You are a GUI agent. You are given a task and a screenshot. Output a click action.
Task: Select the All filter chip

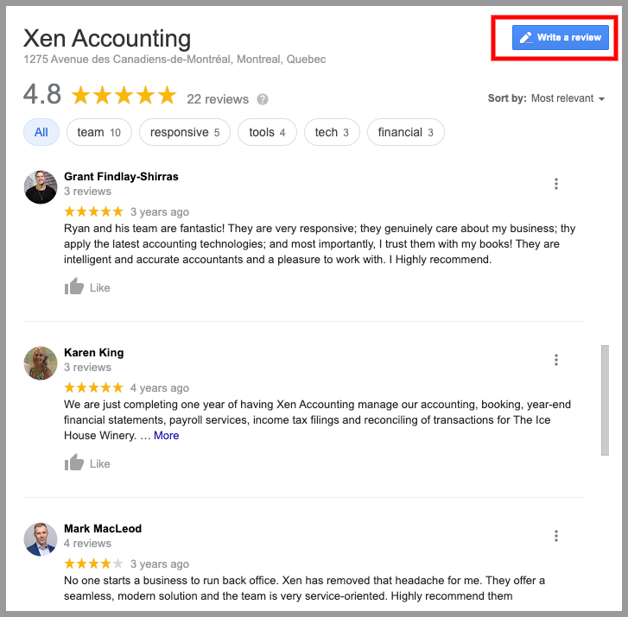[41, 132]
